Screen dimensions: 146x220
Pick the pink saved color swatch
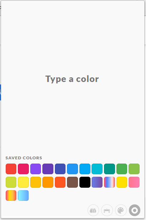click(134, 182)
